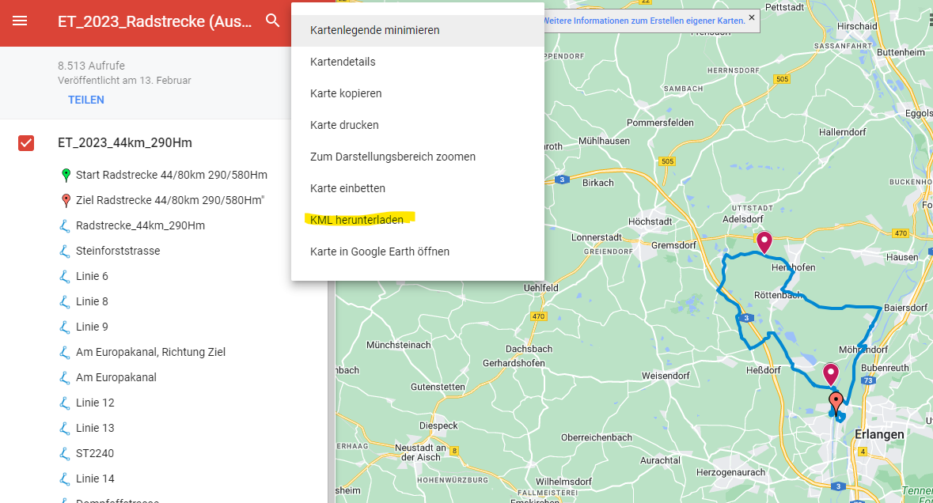
Task: Click route icon beside Steinforststrasse
Action: (66, 251)
